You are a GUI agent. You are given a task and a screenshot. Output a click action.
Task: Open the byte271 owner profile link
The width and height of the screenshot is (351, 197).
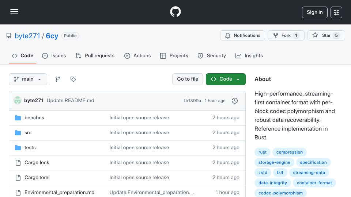[x=27, y=36]
